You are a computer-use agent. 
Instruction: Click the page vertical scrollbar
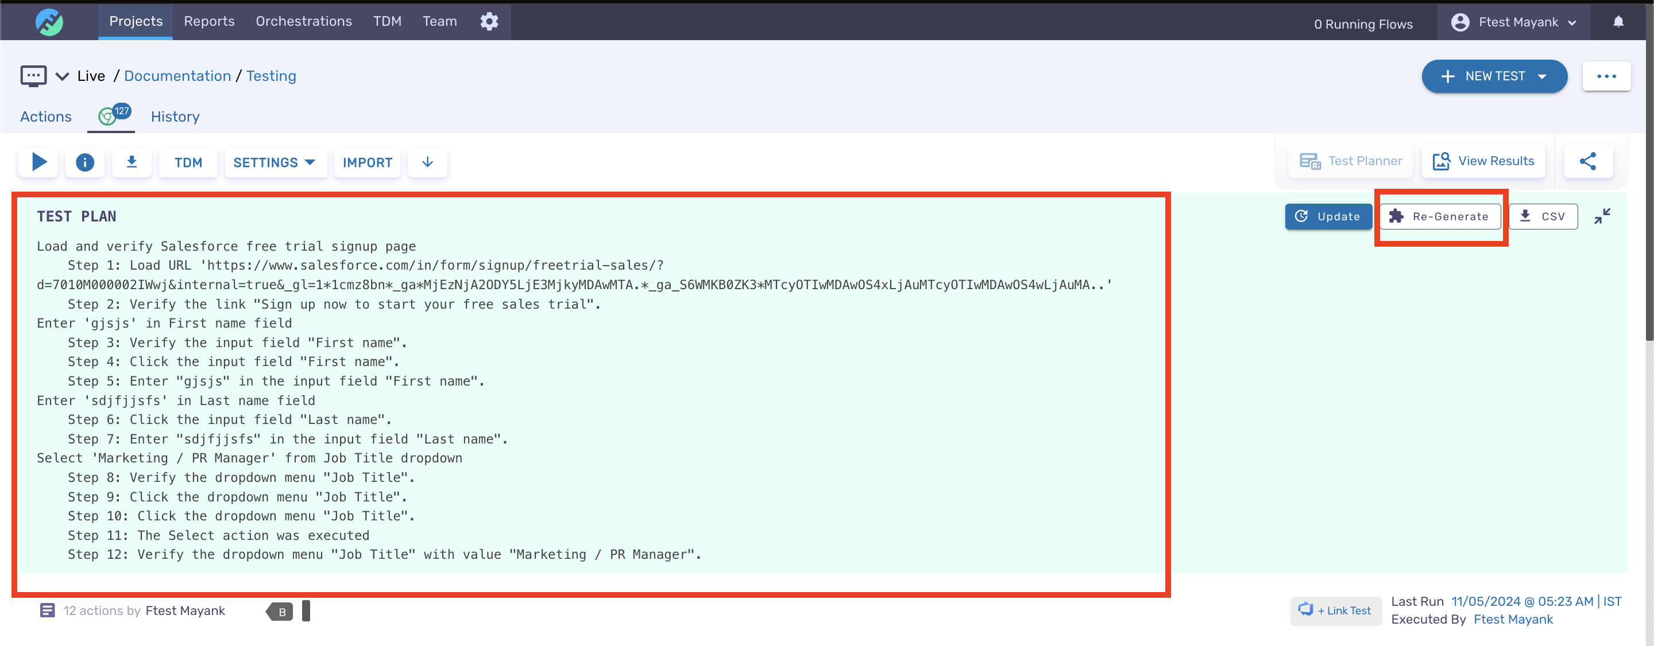(x=1648, y=173)
